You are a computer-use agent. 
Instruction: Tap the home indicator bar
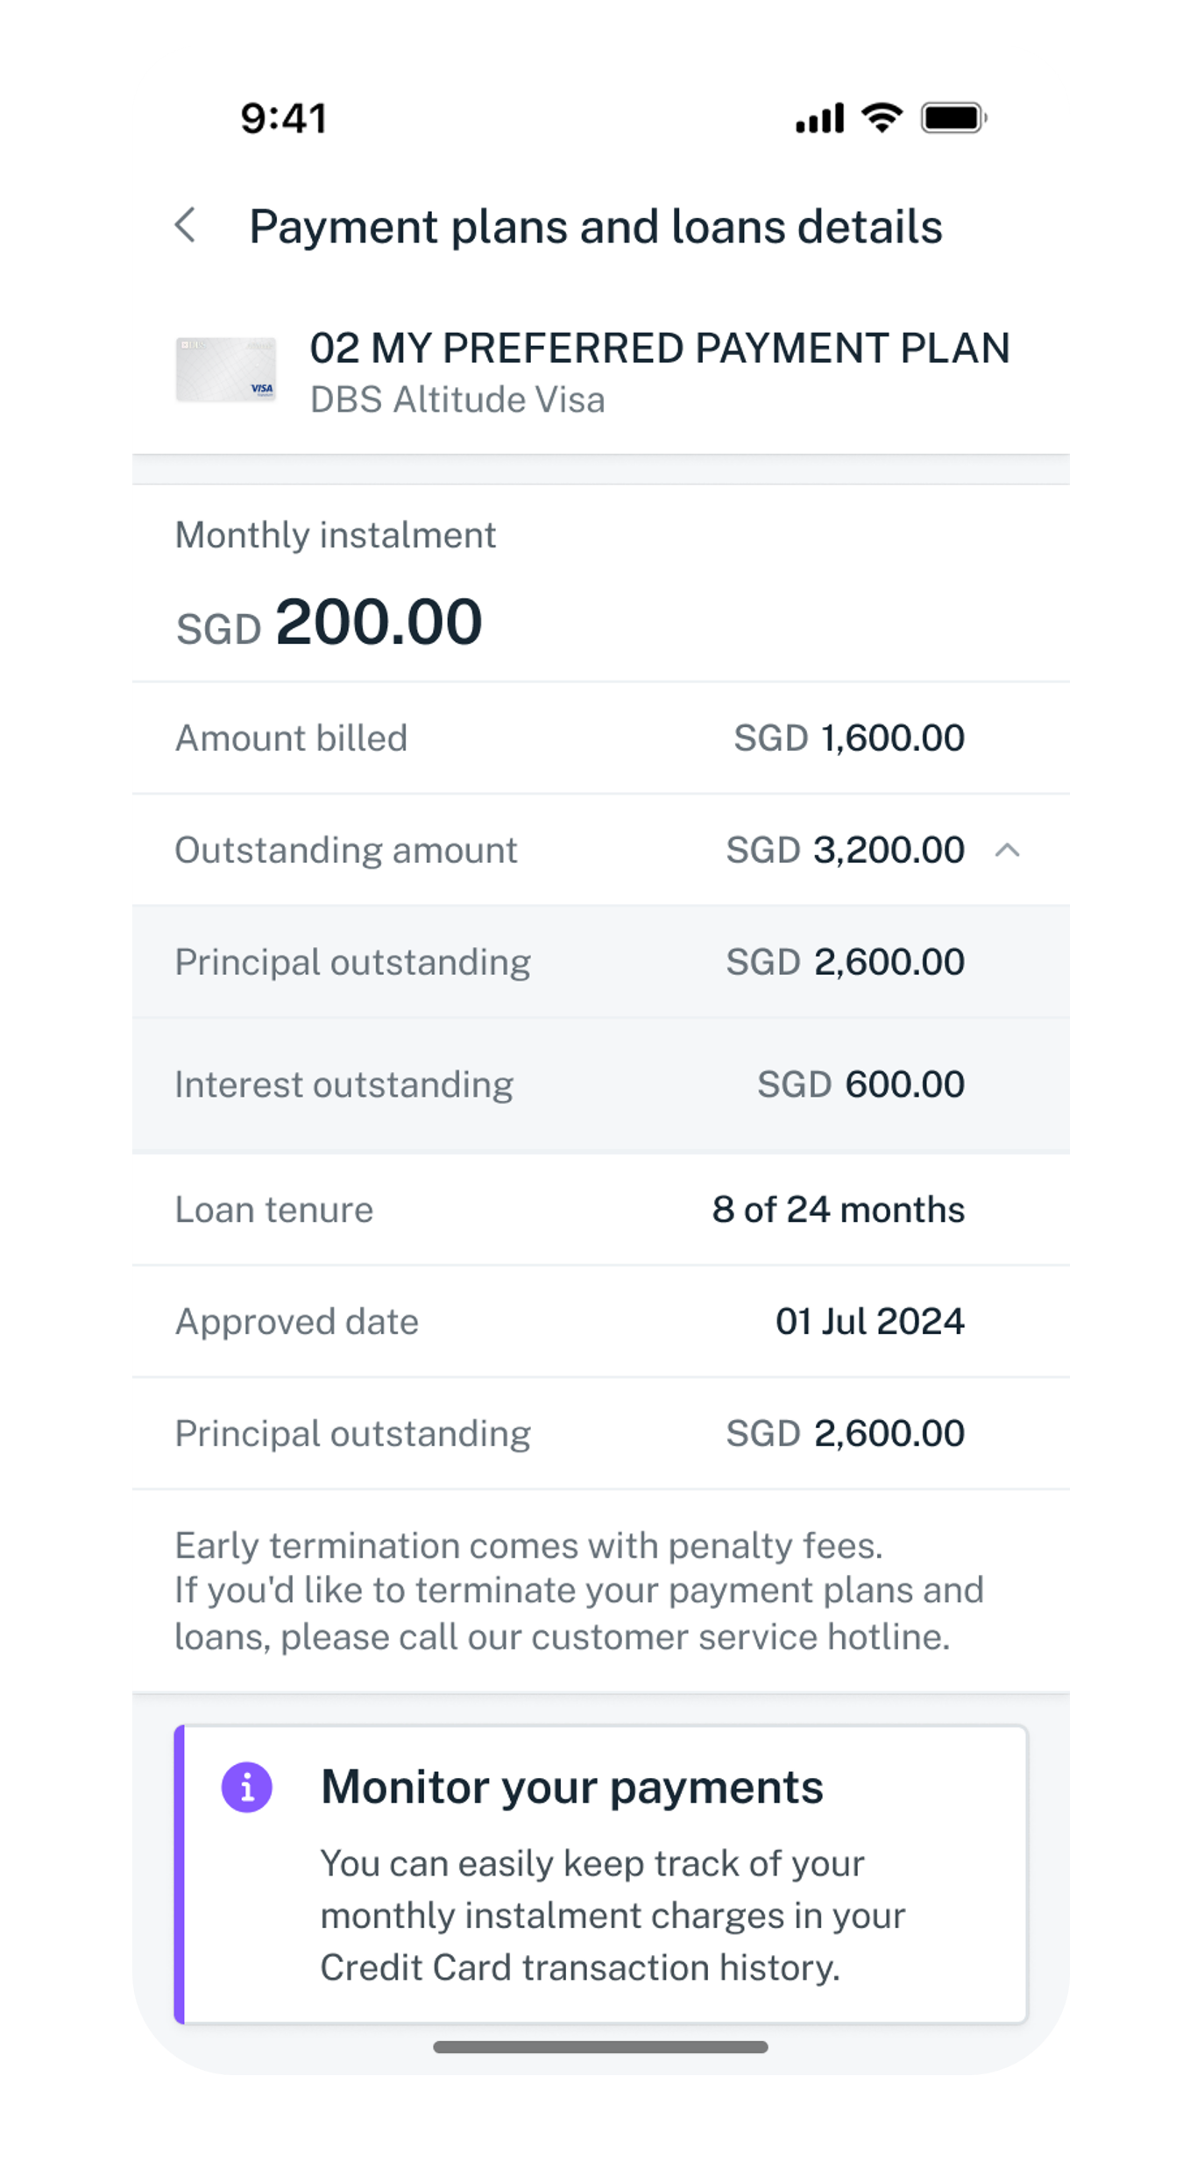tap(601, 2047)
